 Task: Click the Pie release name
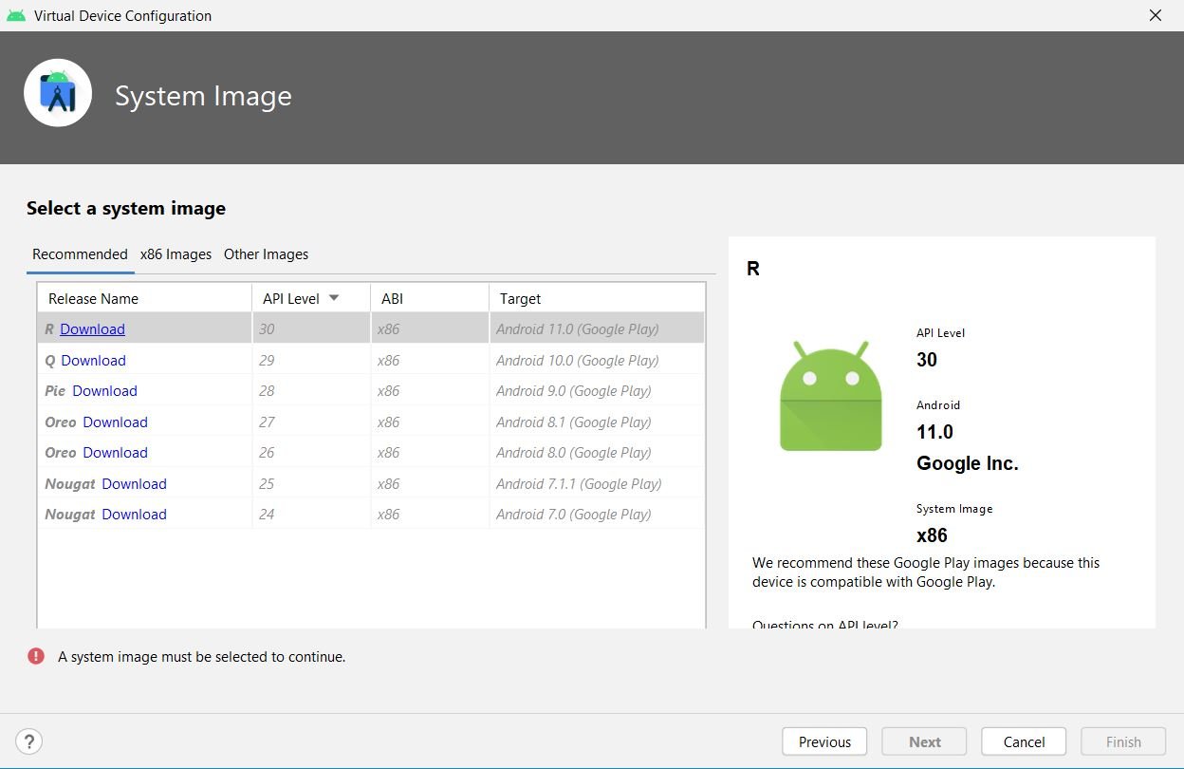pos(55,391)
